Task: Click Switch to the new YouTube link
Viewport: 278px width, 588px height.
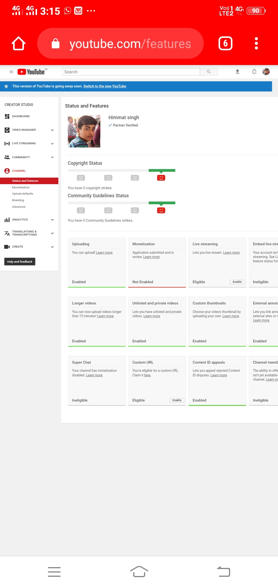Action: (x=105, y=86)
